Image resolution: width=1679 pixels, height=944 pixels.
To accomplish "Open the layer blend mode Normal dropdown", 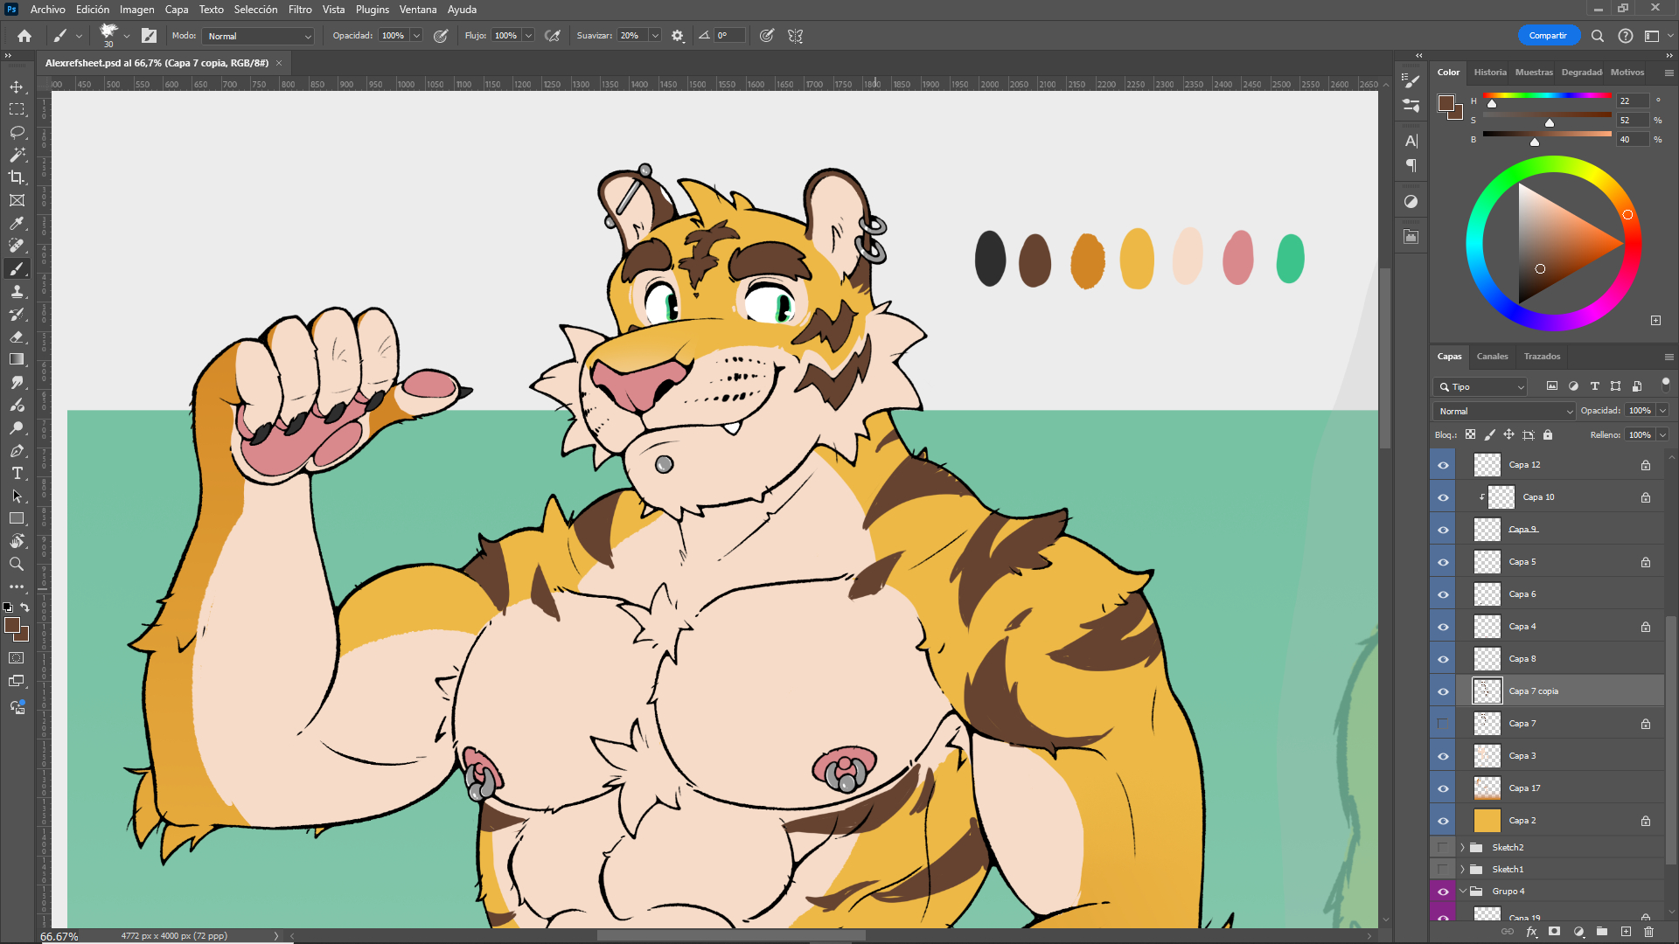I will point(1503,411).
